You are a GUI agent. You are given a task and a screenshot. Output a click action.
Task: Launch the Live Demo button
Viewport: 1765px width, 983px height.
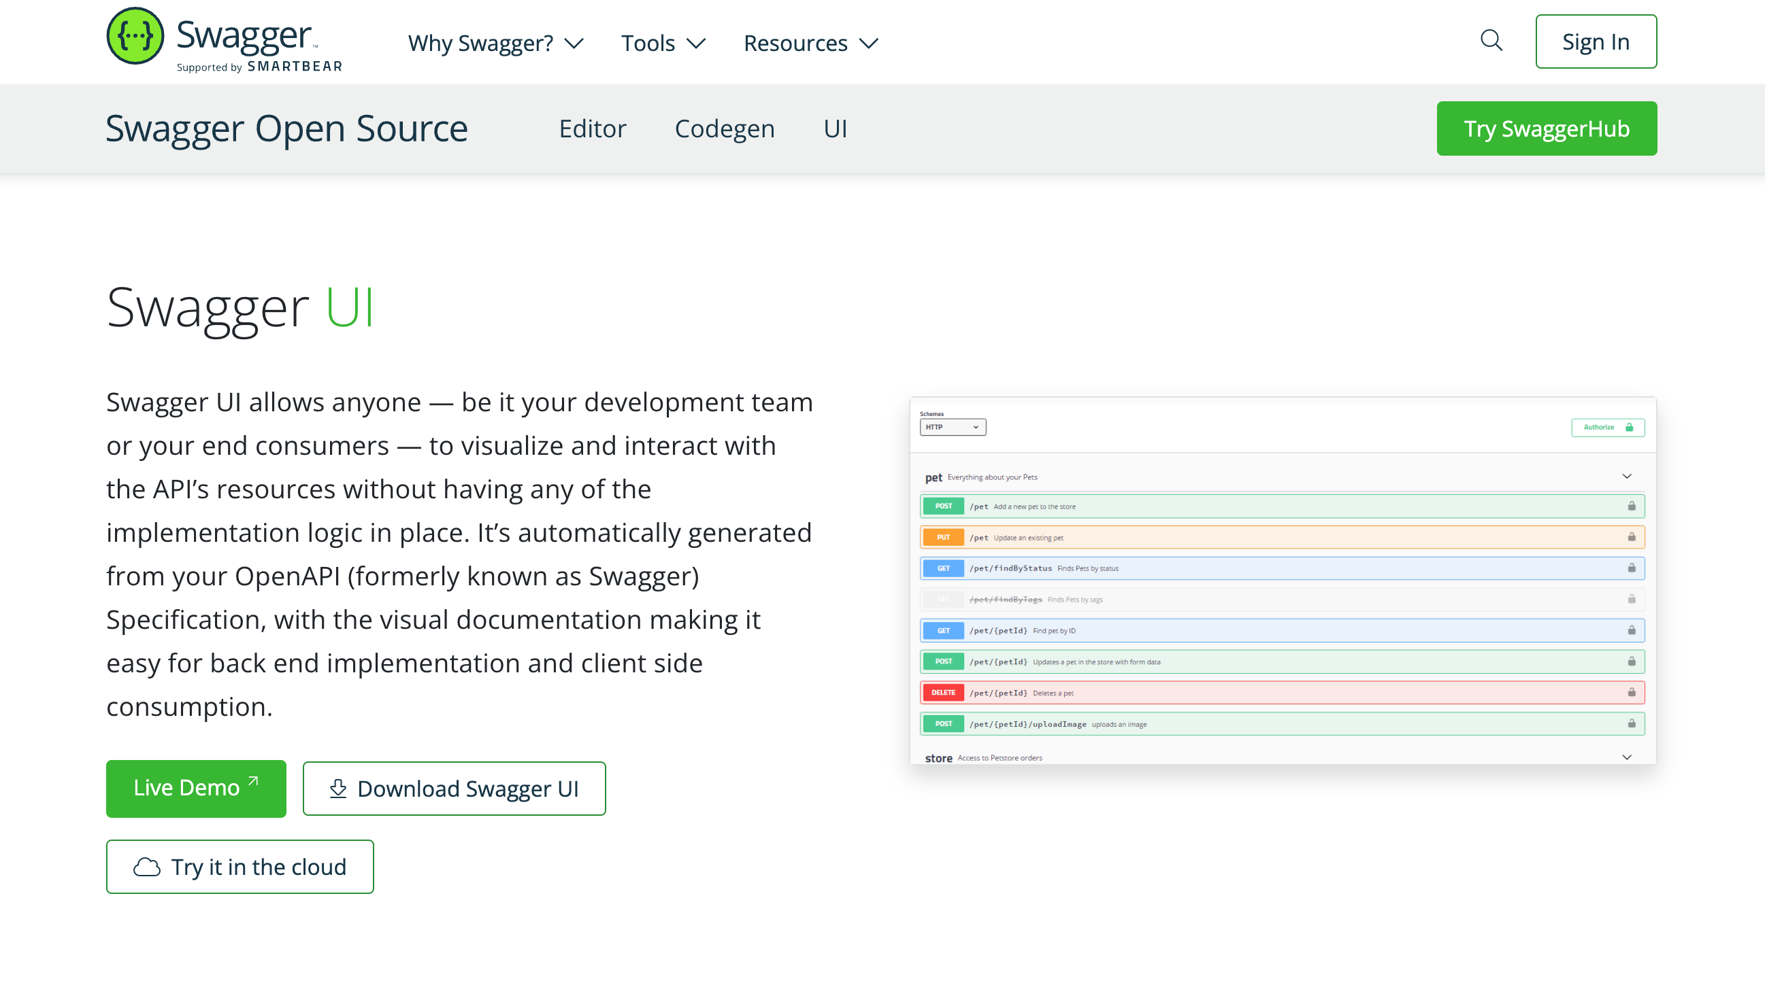click(196, 788)
